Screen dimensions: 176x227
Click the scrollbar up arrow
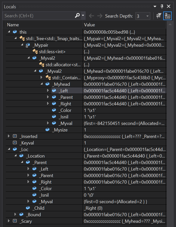170,25
